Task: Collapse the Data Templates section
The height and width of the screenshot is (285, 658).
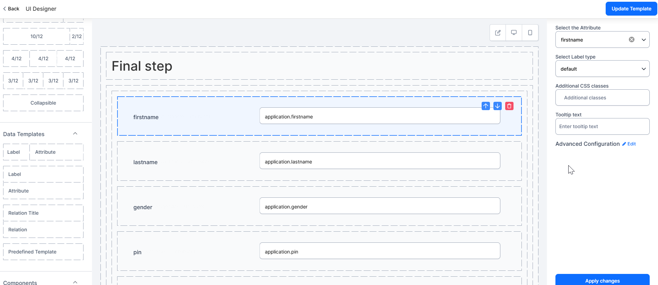Action: click(75, 134)
